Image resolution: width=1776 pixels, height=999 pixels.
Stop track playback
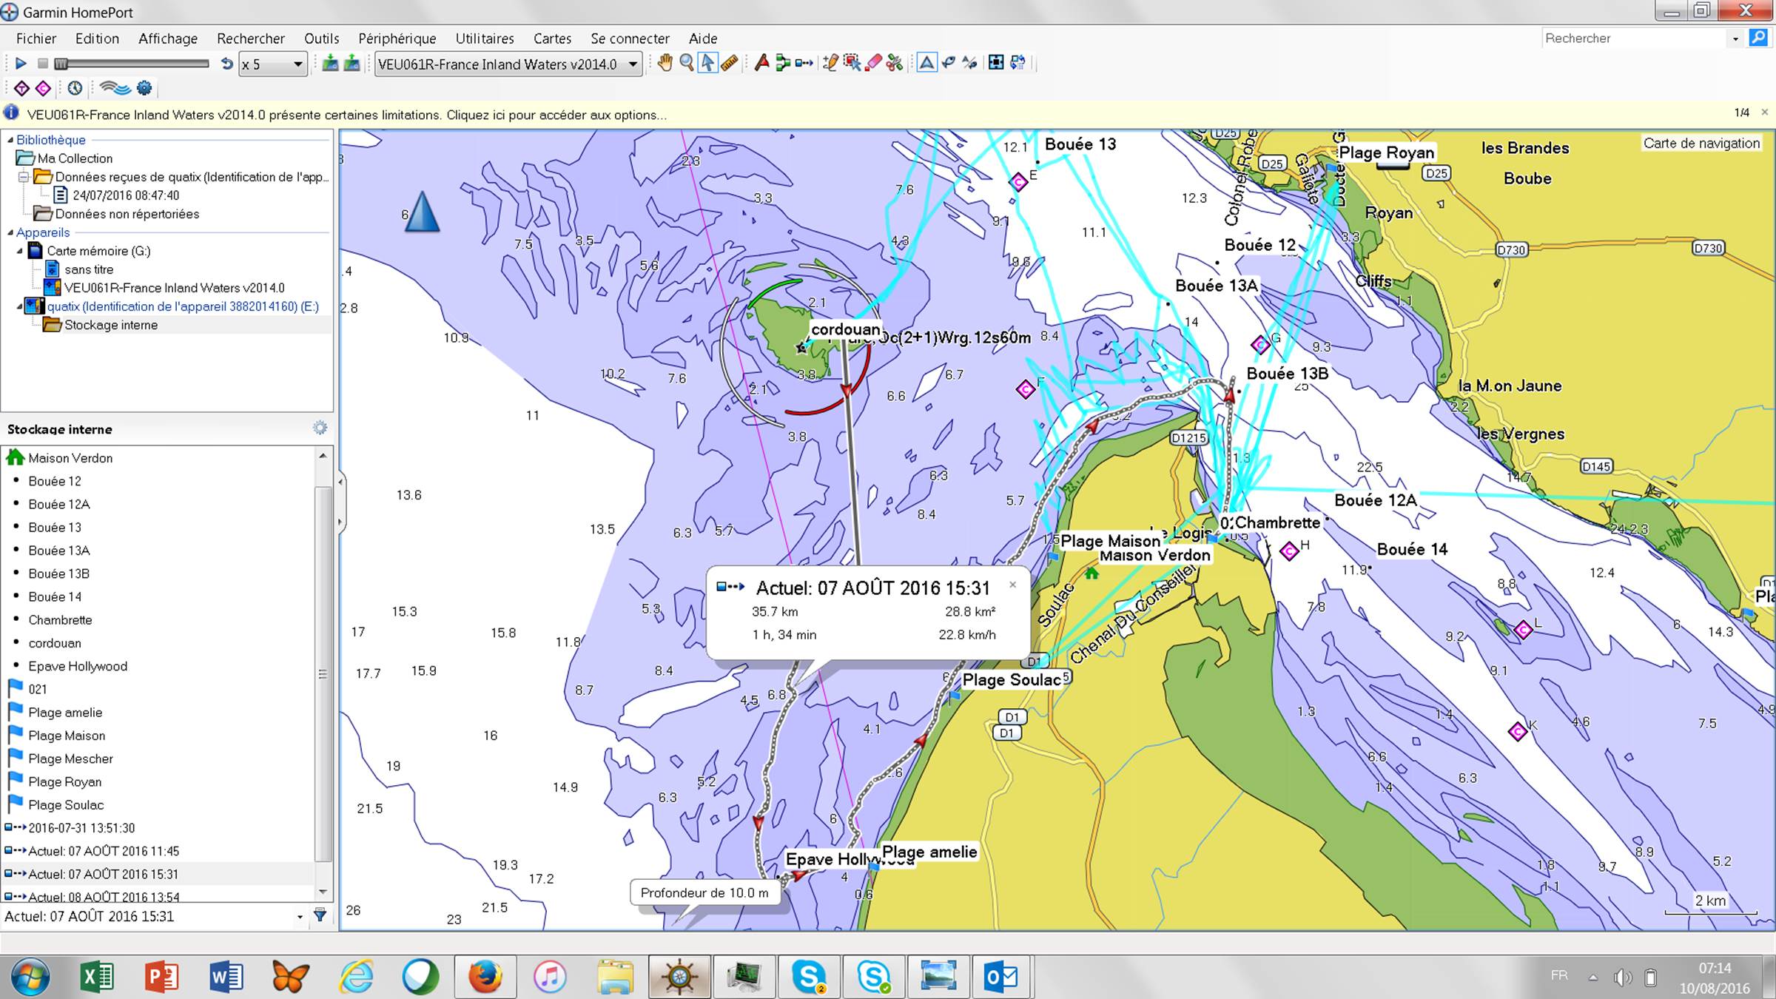43,64
